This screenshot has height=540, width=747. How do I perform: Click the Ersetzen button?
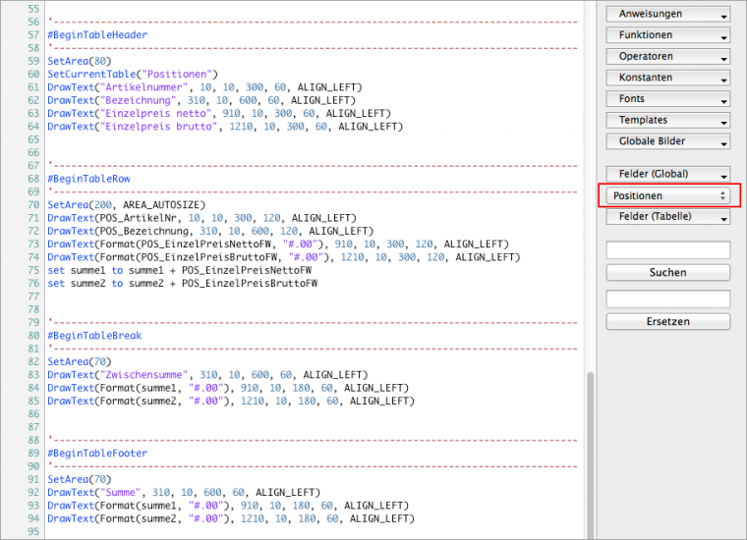tap(668, 322)
